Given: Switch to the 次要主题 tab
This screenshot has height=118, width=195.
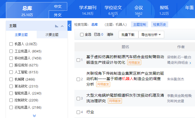Looking at the screenshot, I should [52, 35].
